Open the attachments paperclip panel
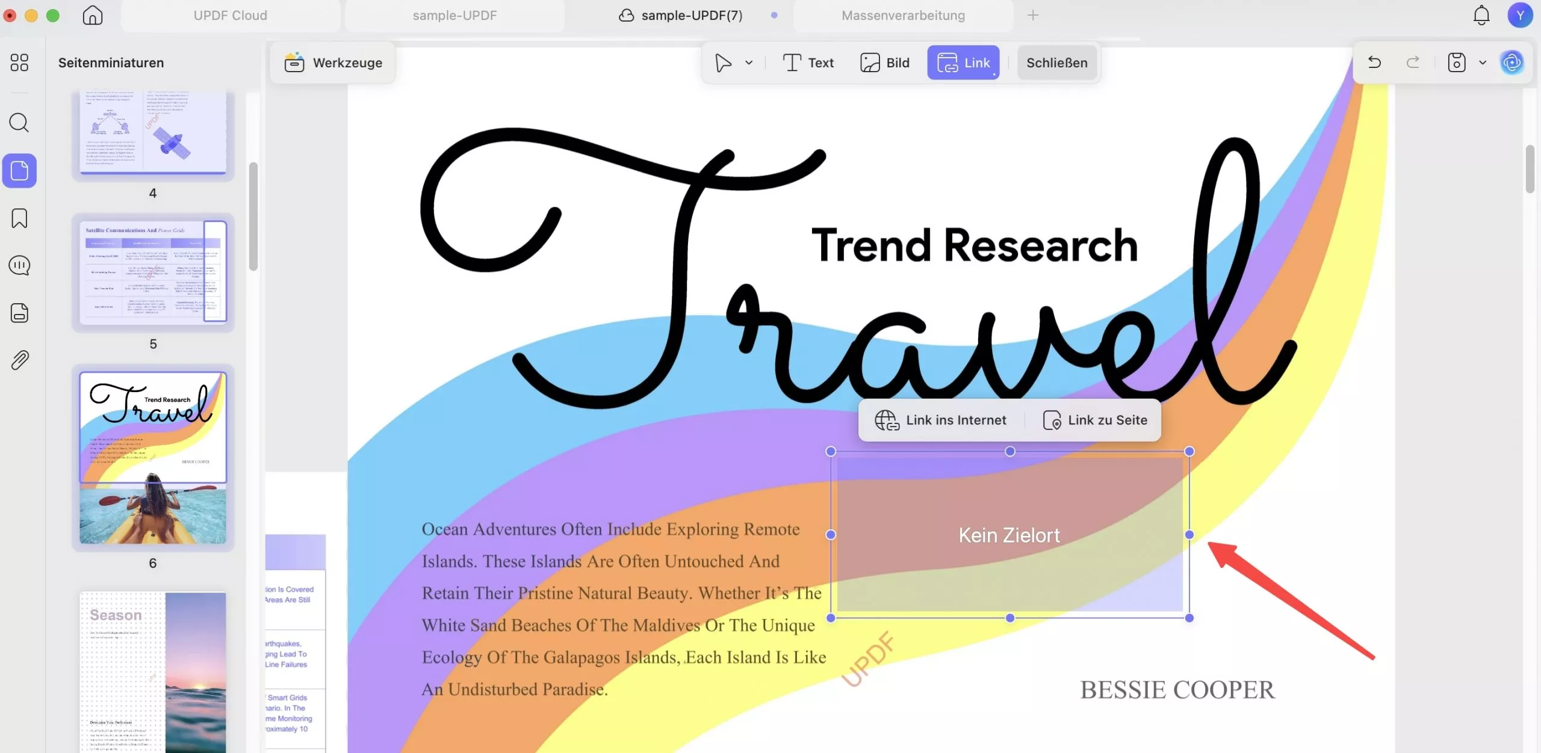The width and height of the screenshot is (1541, 753). (19, 360)
